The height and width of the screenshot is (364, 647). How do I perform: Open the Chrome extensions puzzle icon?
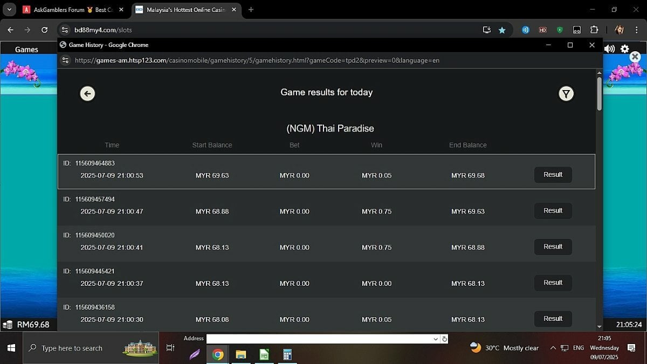pos(594,30)
